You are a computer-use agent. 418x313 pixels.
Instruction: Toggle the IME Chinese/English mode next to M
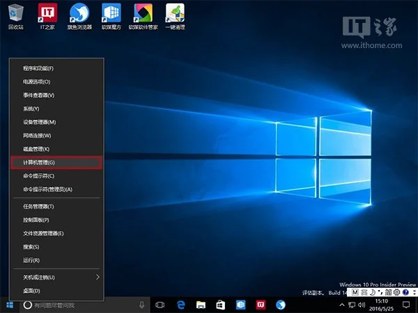coord(364,292)
